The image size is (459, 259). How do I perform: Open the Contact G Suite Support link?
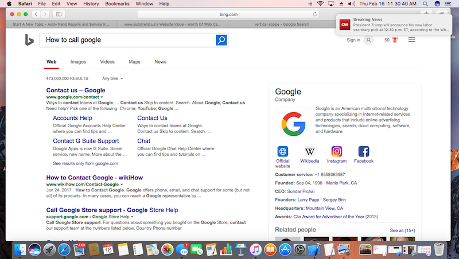85,141
